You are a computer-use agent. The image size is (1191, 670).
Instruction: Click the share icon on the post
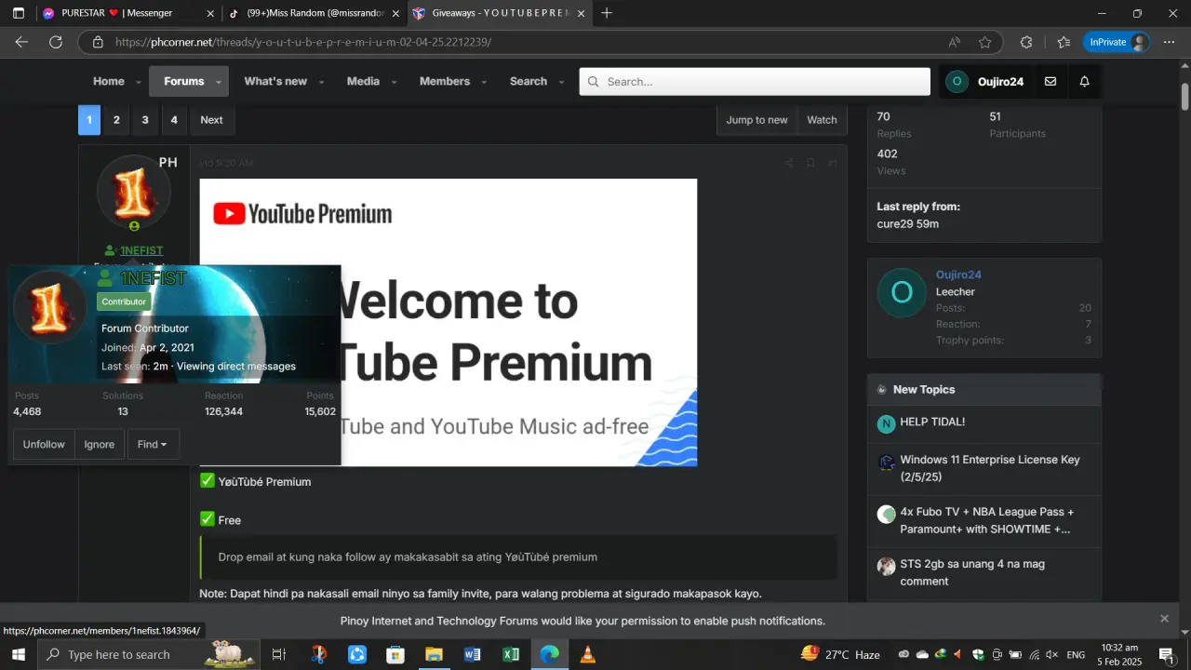(789, 163)
